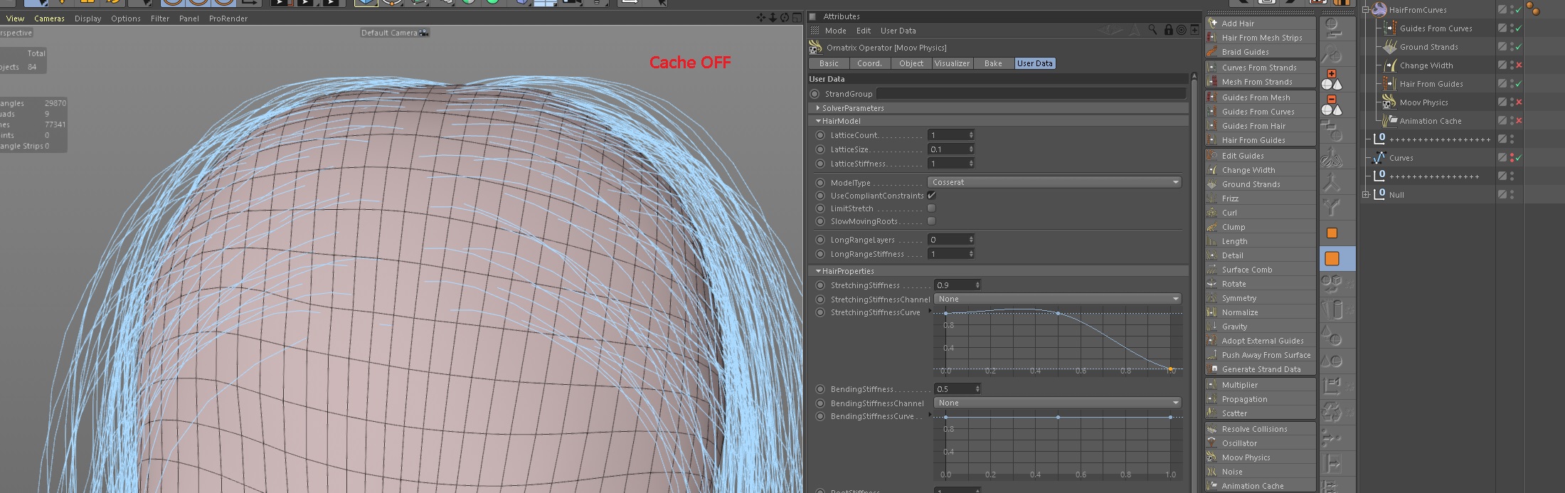Click the Animation Cache icon in hierarchy
This screenshot has width=1565, height=493.
1389,121
